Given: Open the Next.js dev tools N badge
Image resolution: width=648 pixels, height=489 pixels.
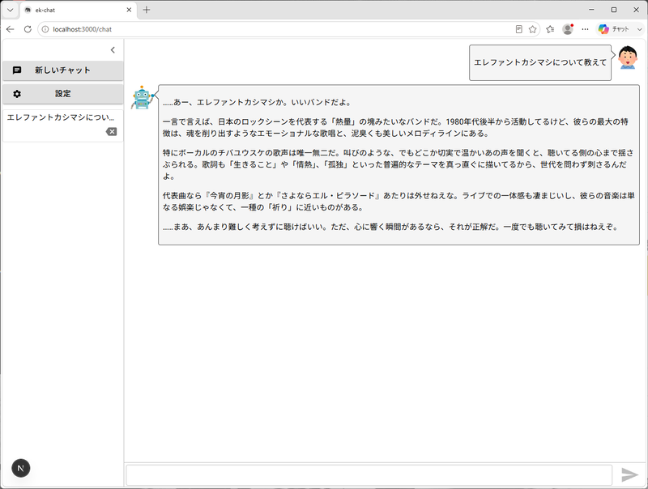Looking at the screenshot, I should click(21, 468).
